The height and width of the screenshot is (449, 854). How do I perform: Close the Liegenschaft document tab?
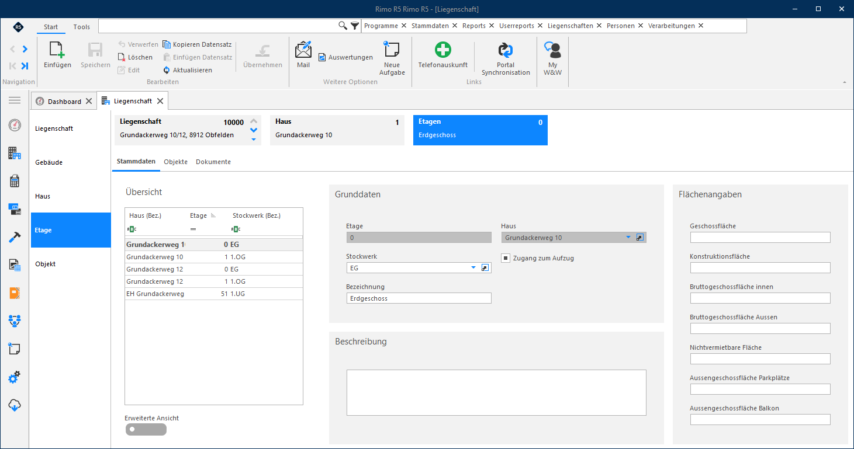(x=160, y=101)
